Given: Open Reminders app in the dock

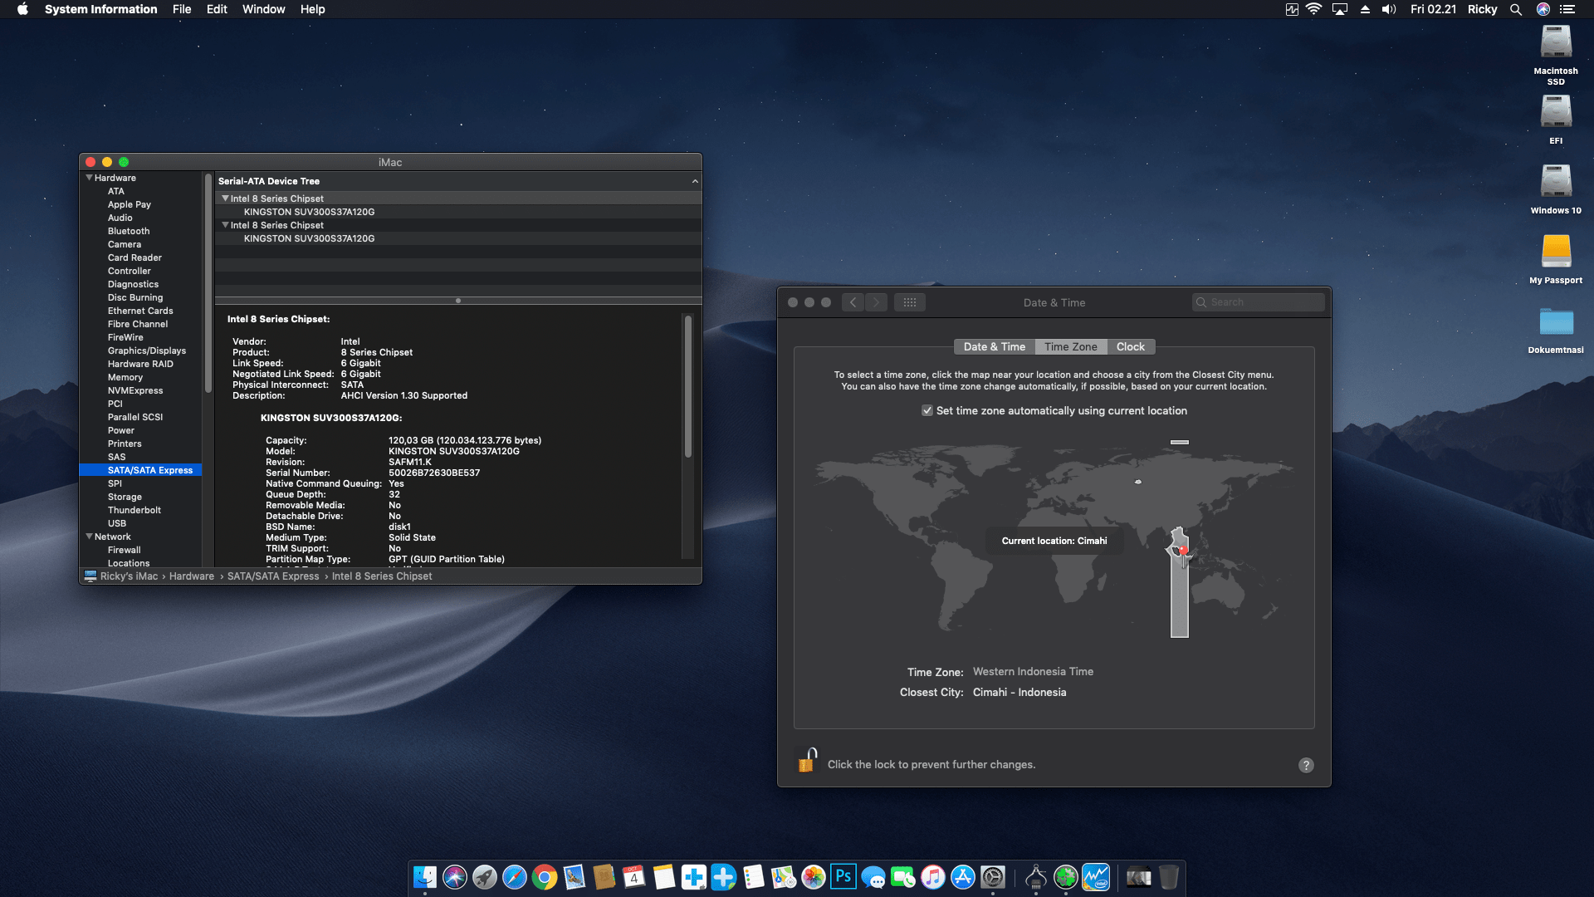Looking at the screenshot, I should point(754,877).
